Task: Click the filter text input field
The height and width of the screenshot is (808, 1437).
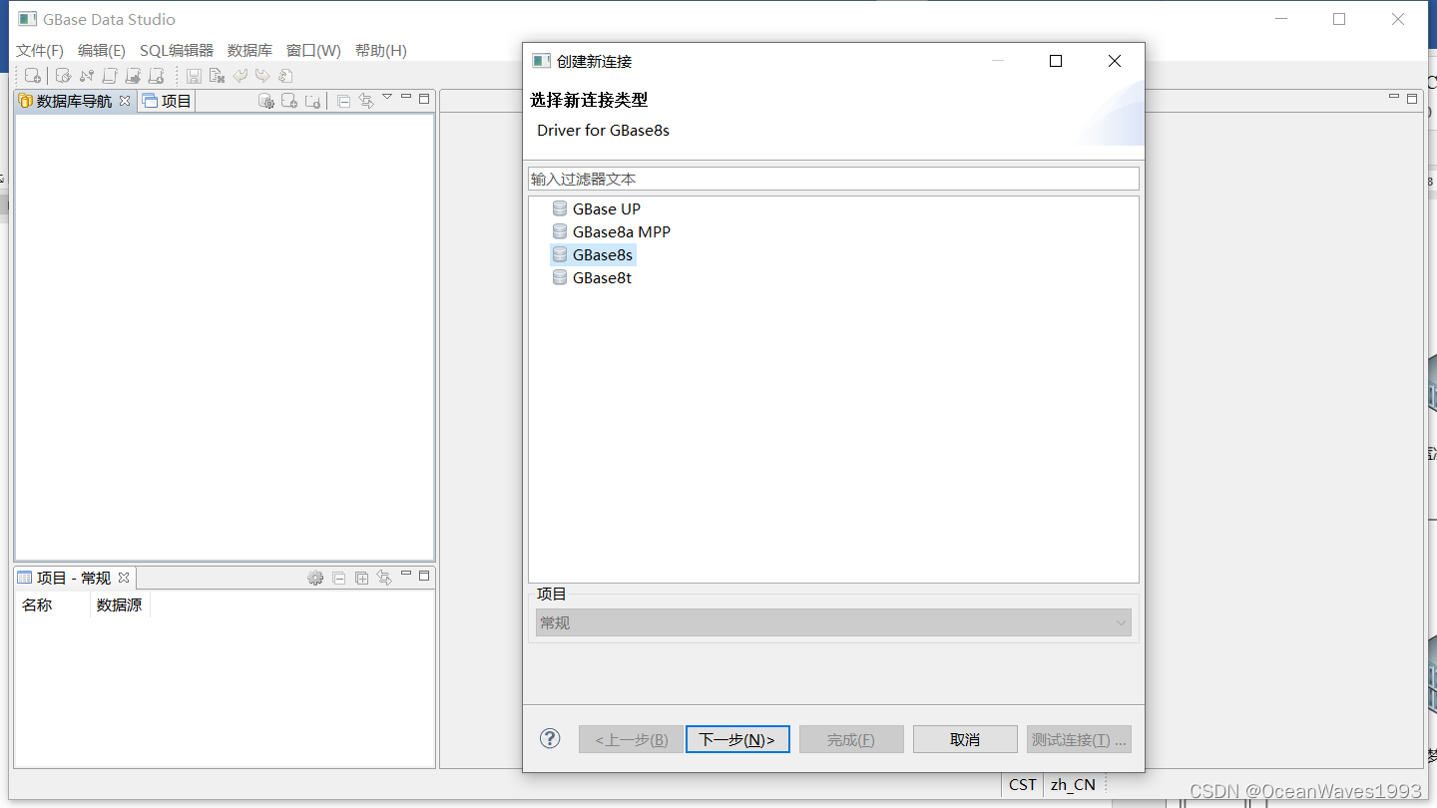Action: (x=833, y=179)
